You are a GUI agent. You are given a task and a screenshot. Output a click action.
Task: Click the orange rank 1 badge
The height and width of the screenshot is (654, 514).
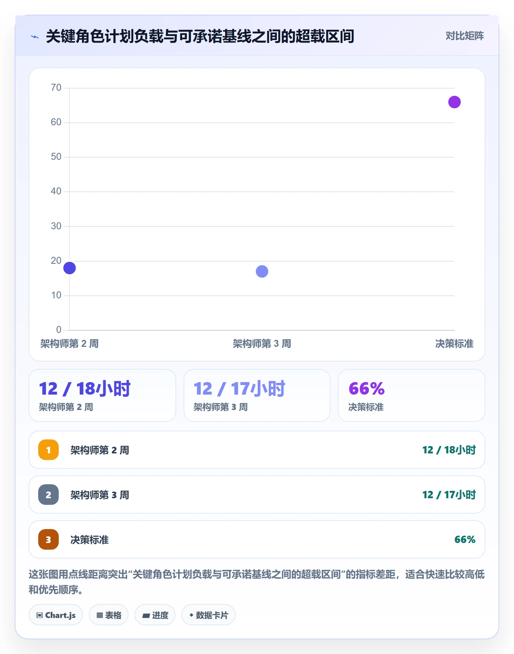48,450
